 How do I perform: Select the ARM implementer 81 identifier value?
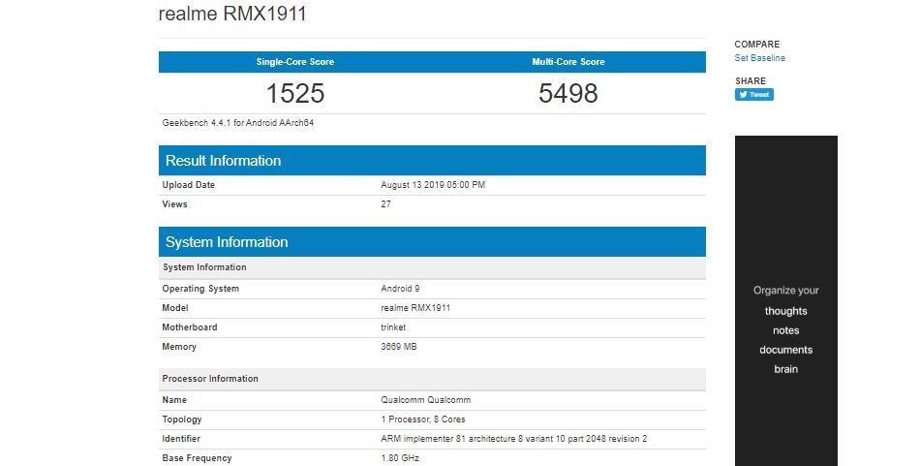coord(514,439)
